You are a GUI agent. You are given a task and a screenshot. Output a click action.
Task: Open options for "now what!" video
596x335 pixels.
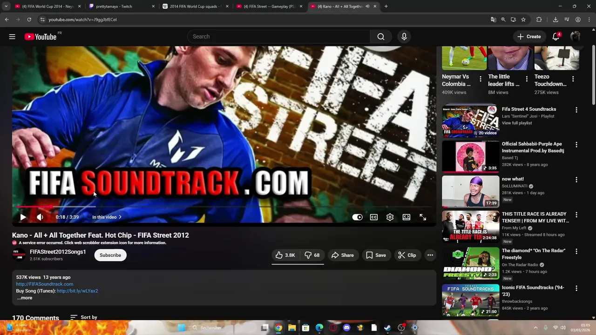click(x=576, y=180)
